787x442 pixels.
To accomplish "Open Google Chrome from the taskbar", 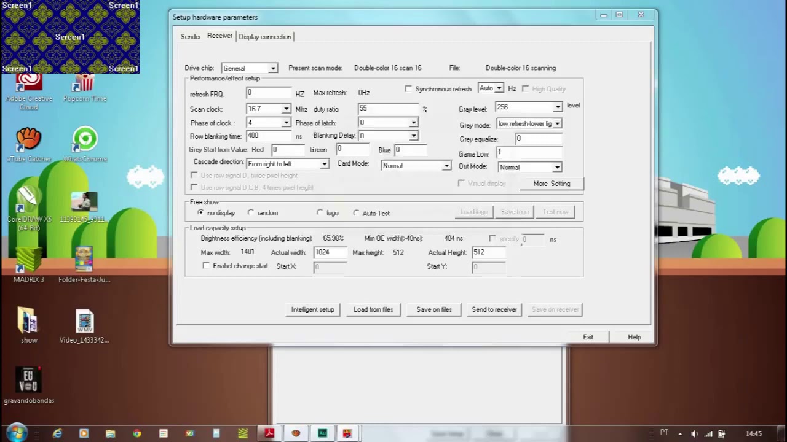I will point(136,433).
